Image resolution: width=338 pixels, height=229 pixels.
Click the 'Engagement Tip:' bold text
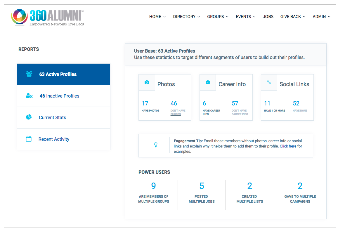coord(188,141)
